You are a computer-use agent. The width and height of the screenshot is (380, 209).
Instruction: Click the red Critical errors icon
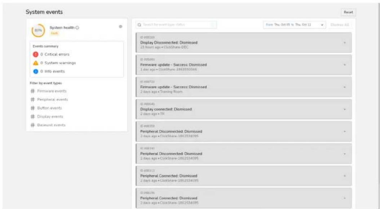(x=36, y=55)
